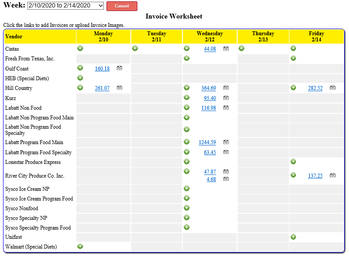
Task: Upload image for Kurz 95.40 invoice
Action: tap(226, 98)
